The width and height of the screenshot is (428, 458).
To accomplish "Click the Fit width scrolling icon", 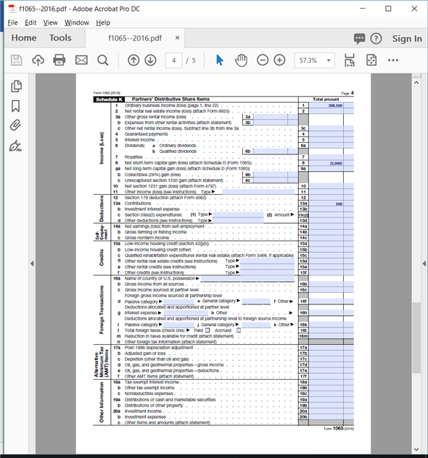I will coord(350,60).
